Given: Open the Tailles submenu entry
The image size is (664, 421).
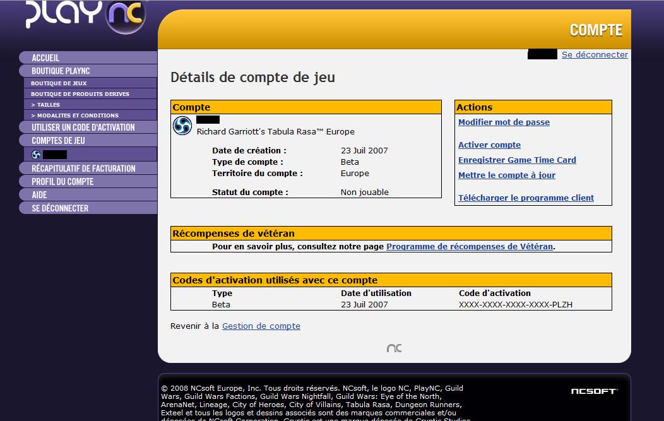Looking at the screenshot, I should (x=91, y=104).
